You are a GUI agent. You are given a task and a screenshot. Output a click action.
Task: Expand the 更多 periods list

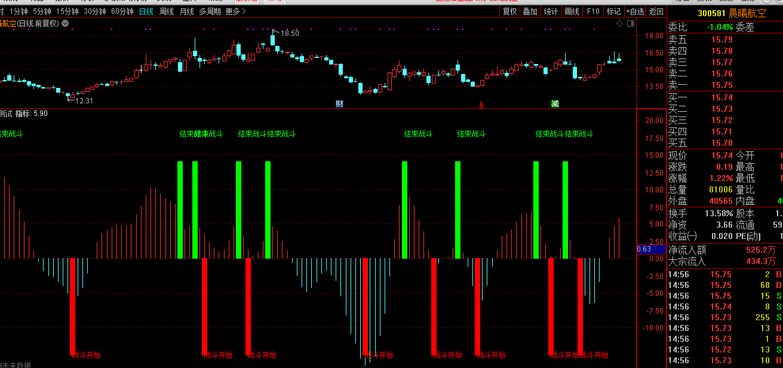pyautogui.click(x=235, y=11)
